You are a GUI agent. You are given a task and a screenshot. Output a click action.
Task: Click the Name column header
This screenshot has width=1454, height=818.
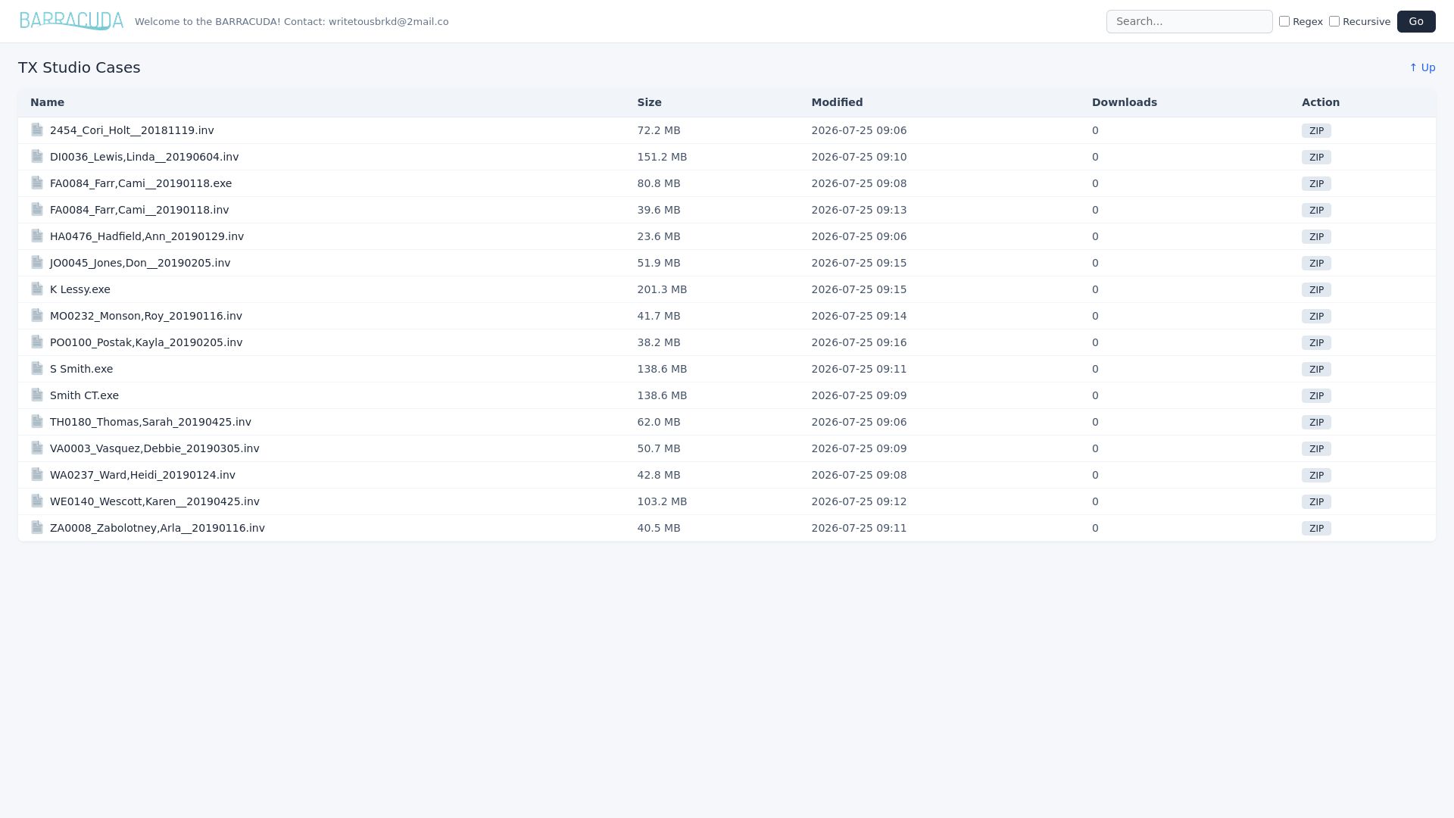point(47,102)
